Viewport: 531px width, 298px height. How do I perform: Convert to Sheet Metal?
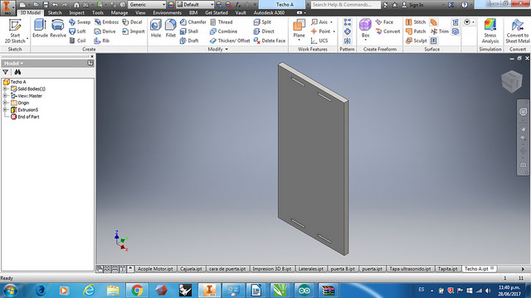(517, 31)
